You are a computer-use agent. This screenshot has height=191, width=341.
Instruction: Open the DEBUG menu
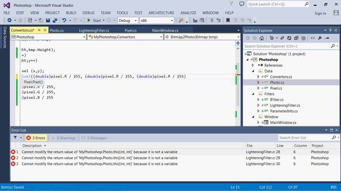point(88,13)
